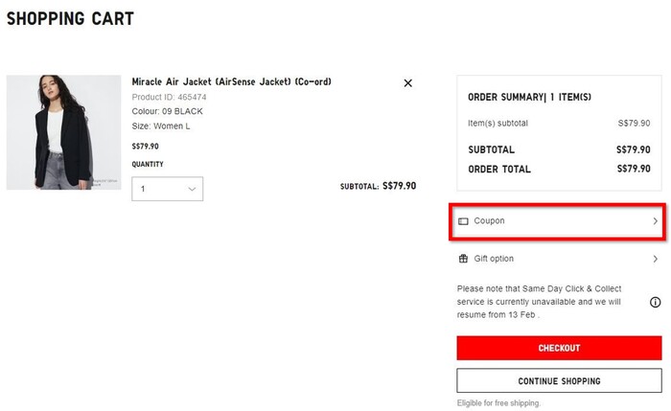Open the Quantity dropdown

(x=167, y=189)
